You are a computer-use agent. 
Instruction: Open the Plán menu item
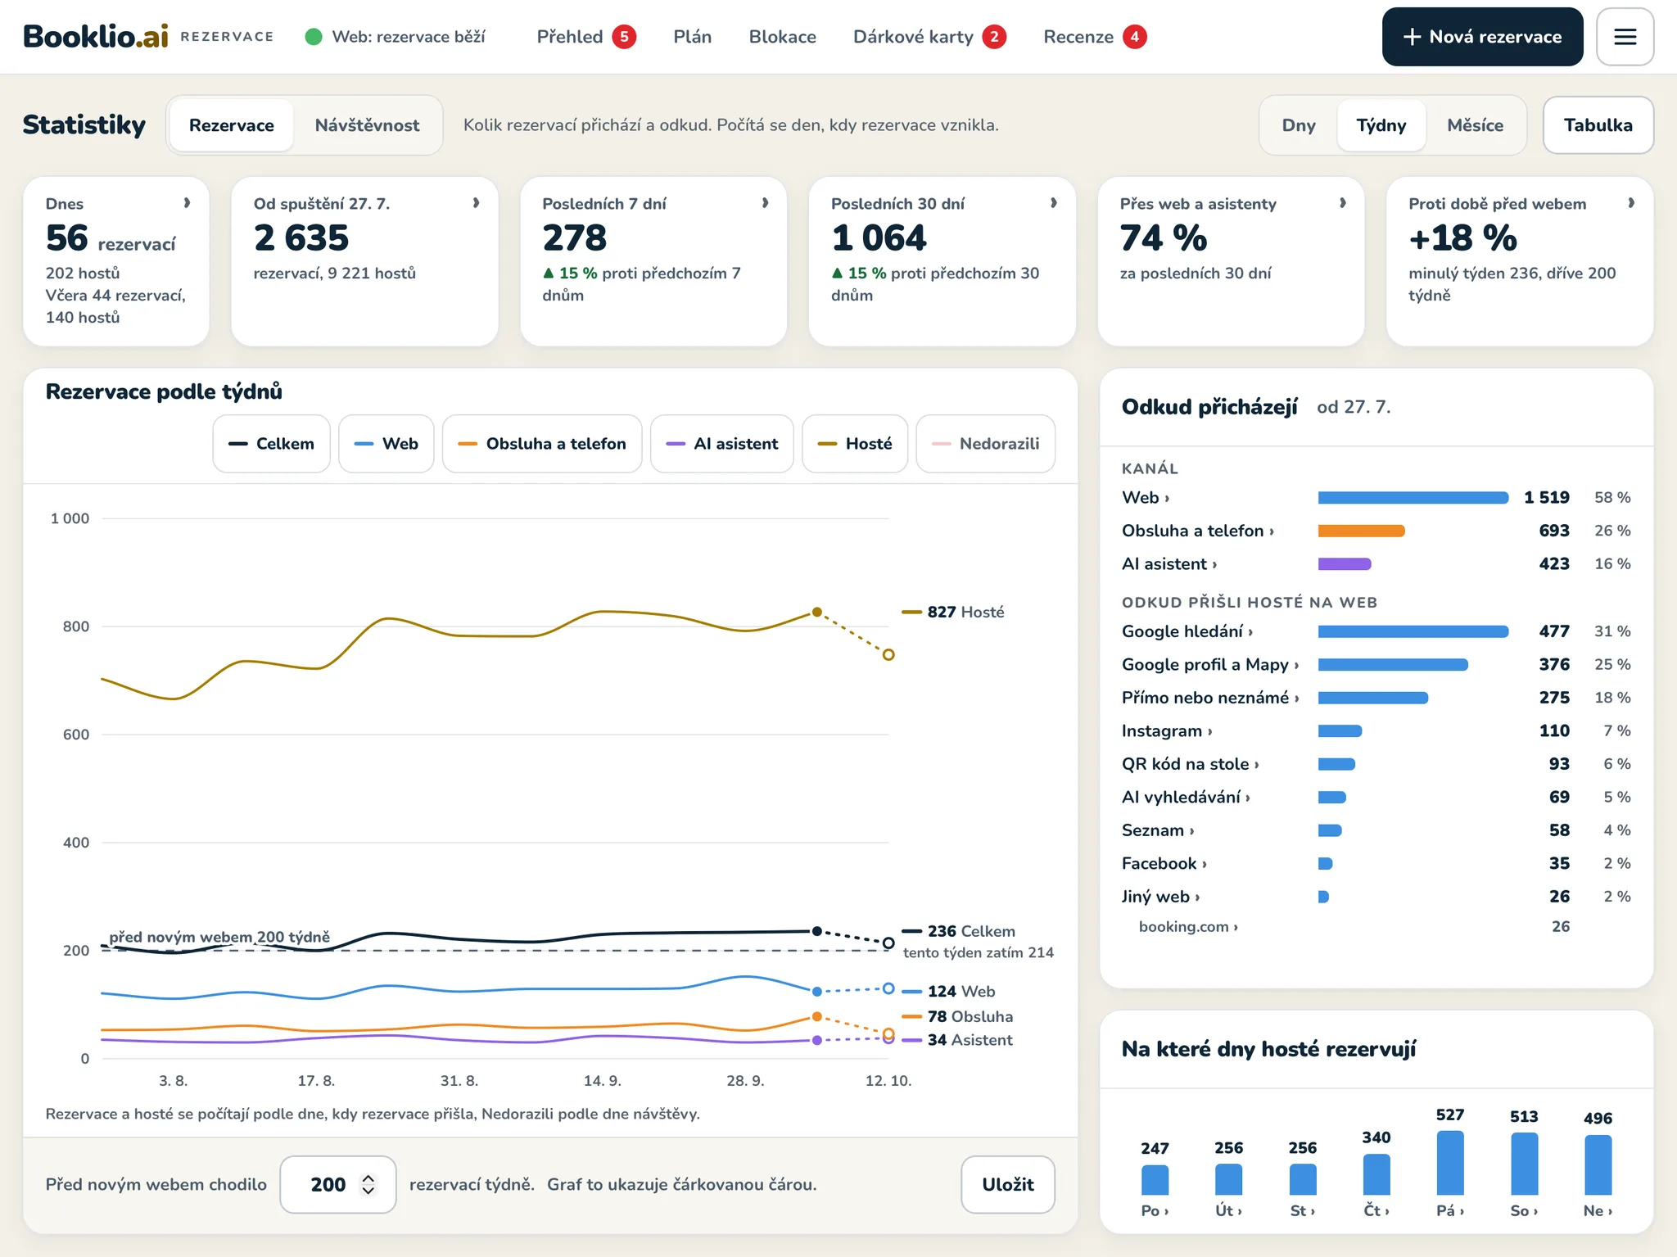coord(693,37)
